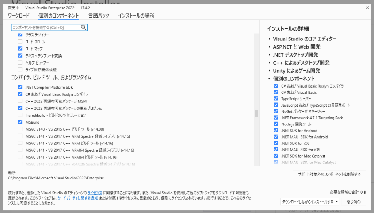Check ライブ依存関係検証 option

click(x=20, y=70)
